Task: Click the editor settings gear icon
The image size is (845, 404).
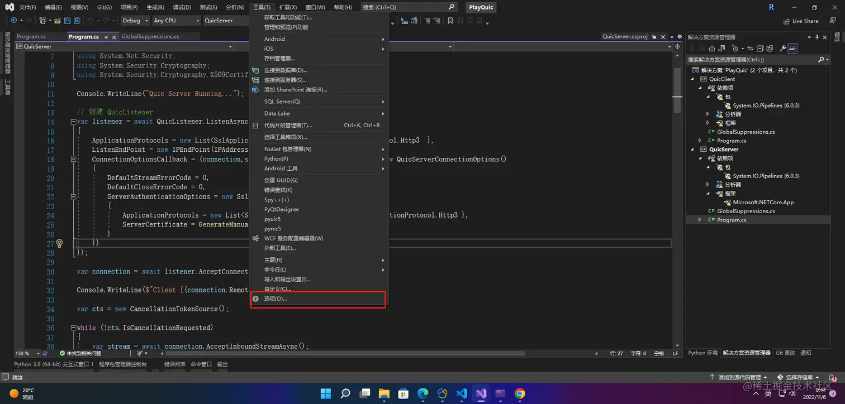Action: pyautogui.click(x=680, y=36)
